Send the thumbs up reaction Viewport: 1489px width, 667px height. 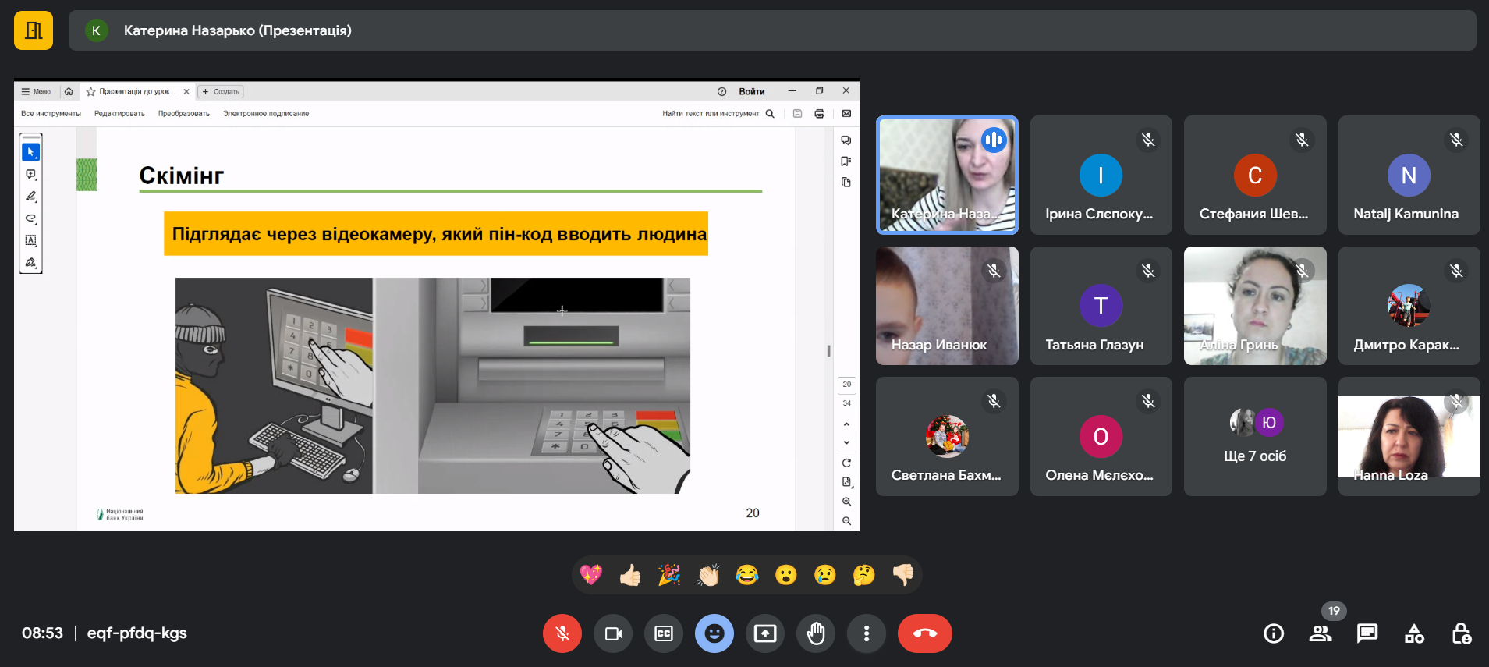630,576
